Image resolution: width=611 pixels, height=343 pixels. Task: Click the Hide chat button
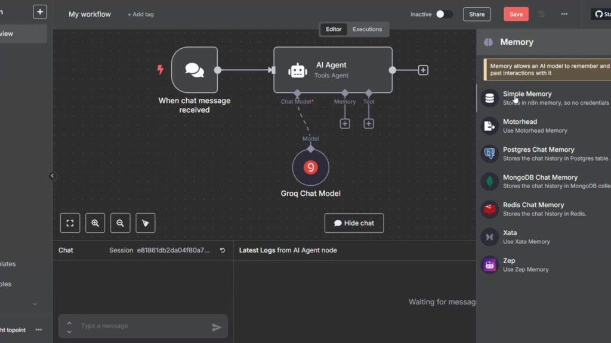[x=354, y=223]
